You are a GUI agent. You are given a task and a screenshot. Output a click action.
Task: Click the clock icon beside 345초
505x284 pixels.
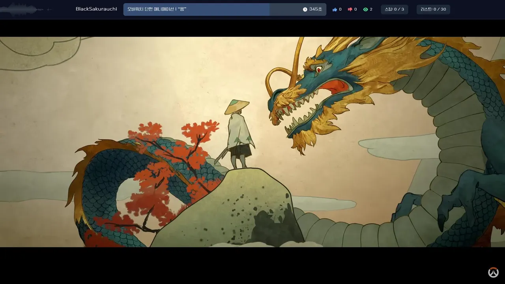[305, 9]
